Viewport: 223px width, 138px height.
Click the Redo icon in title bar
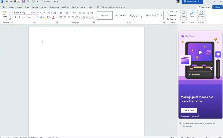[x=33, y=1]
